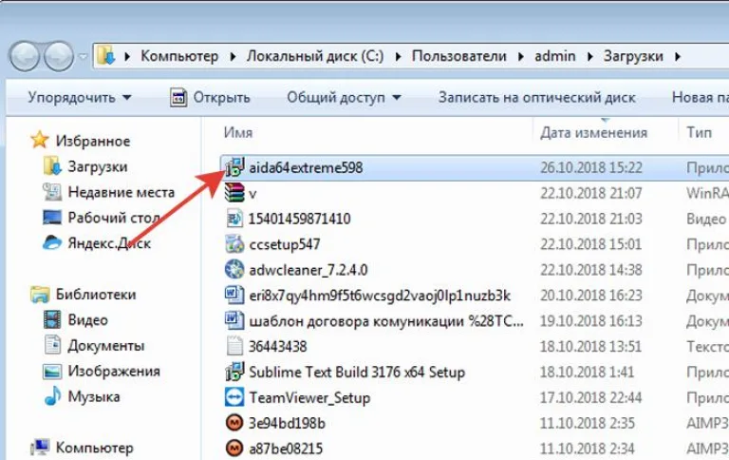Expand the arrow after admin in the address bar
The image size is (729, 460).
coord(590,56)
